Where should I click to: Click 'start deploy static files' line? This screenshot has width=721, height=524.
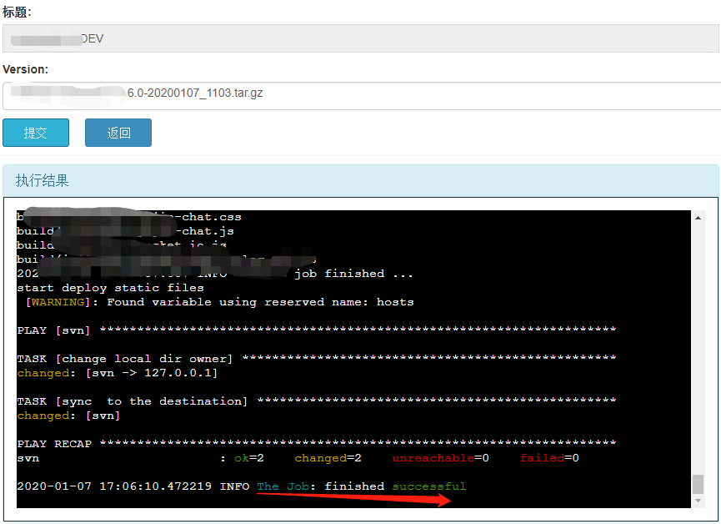click(x=110, y=288)
